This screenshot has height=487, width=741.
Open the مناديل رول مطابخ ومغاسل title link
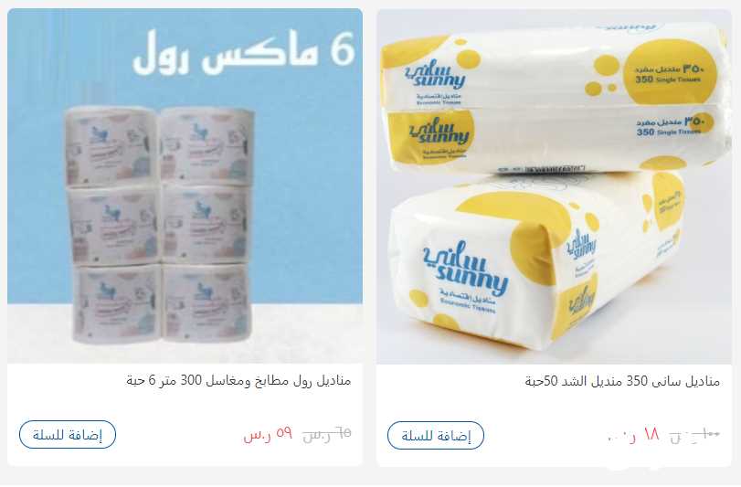point(238,380)
